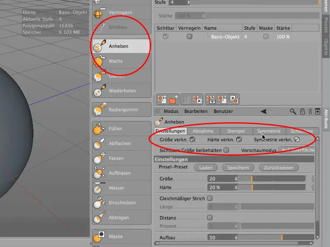Screen dimensions: 330x247
Task: Select the Einschnüren pinch brush
Action: tap(122, 203)
